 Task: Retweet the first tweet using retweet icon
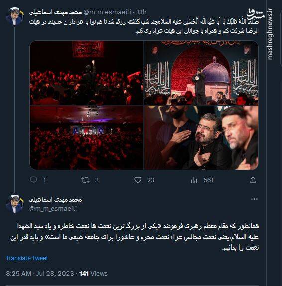[85, 180]
